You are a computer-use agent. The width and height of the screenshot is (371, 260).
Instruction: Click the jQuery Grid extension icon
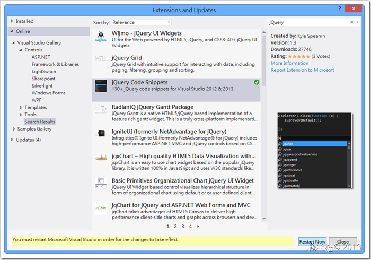101,58
